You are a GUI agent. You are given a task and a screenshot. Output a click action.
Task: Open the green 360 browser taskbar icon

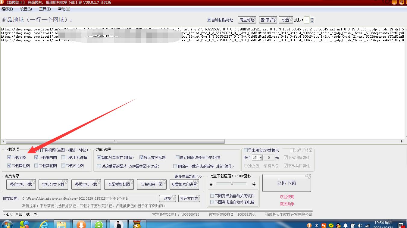(x=99, y=224)
